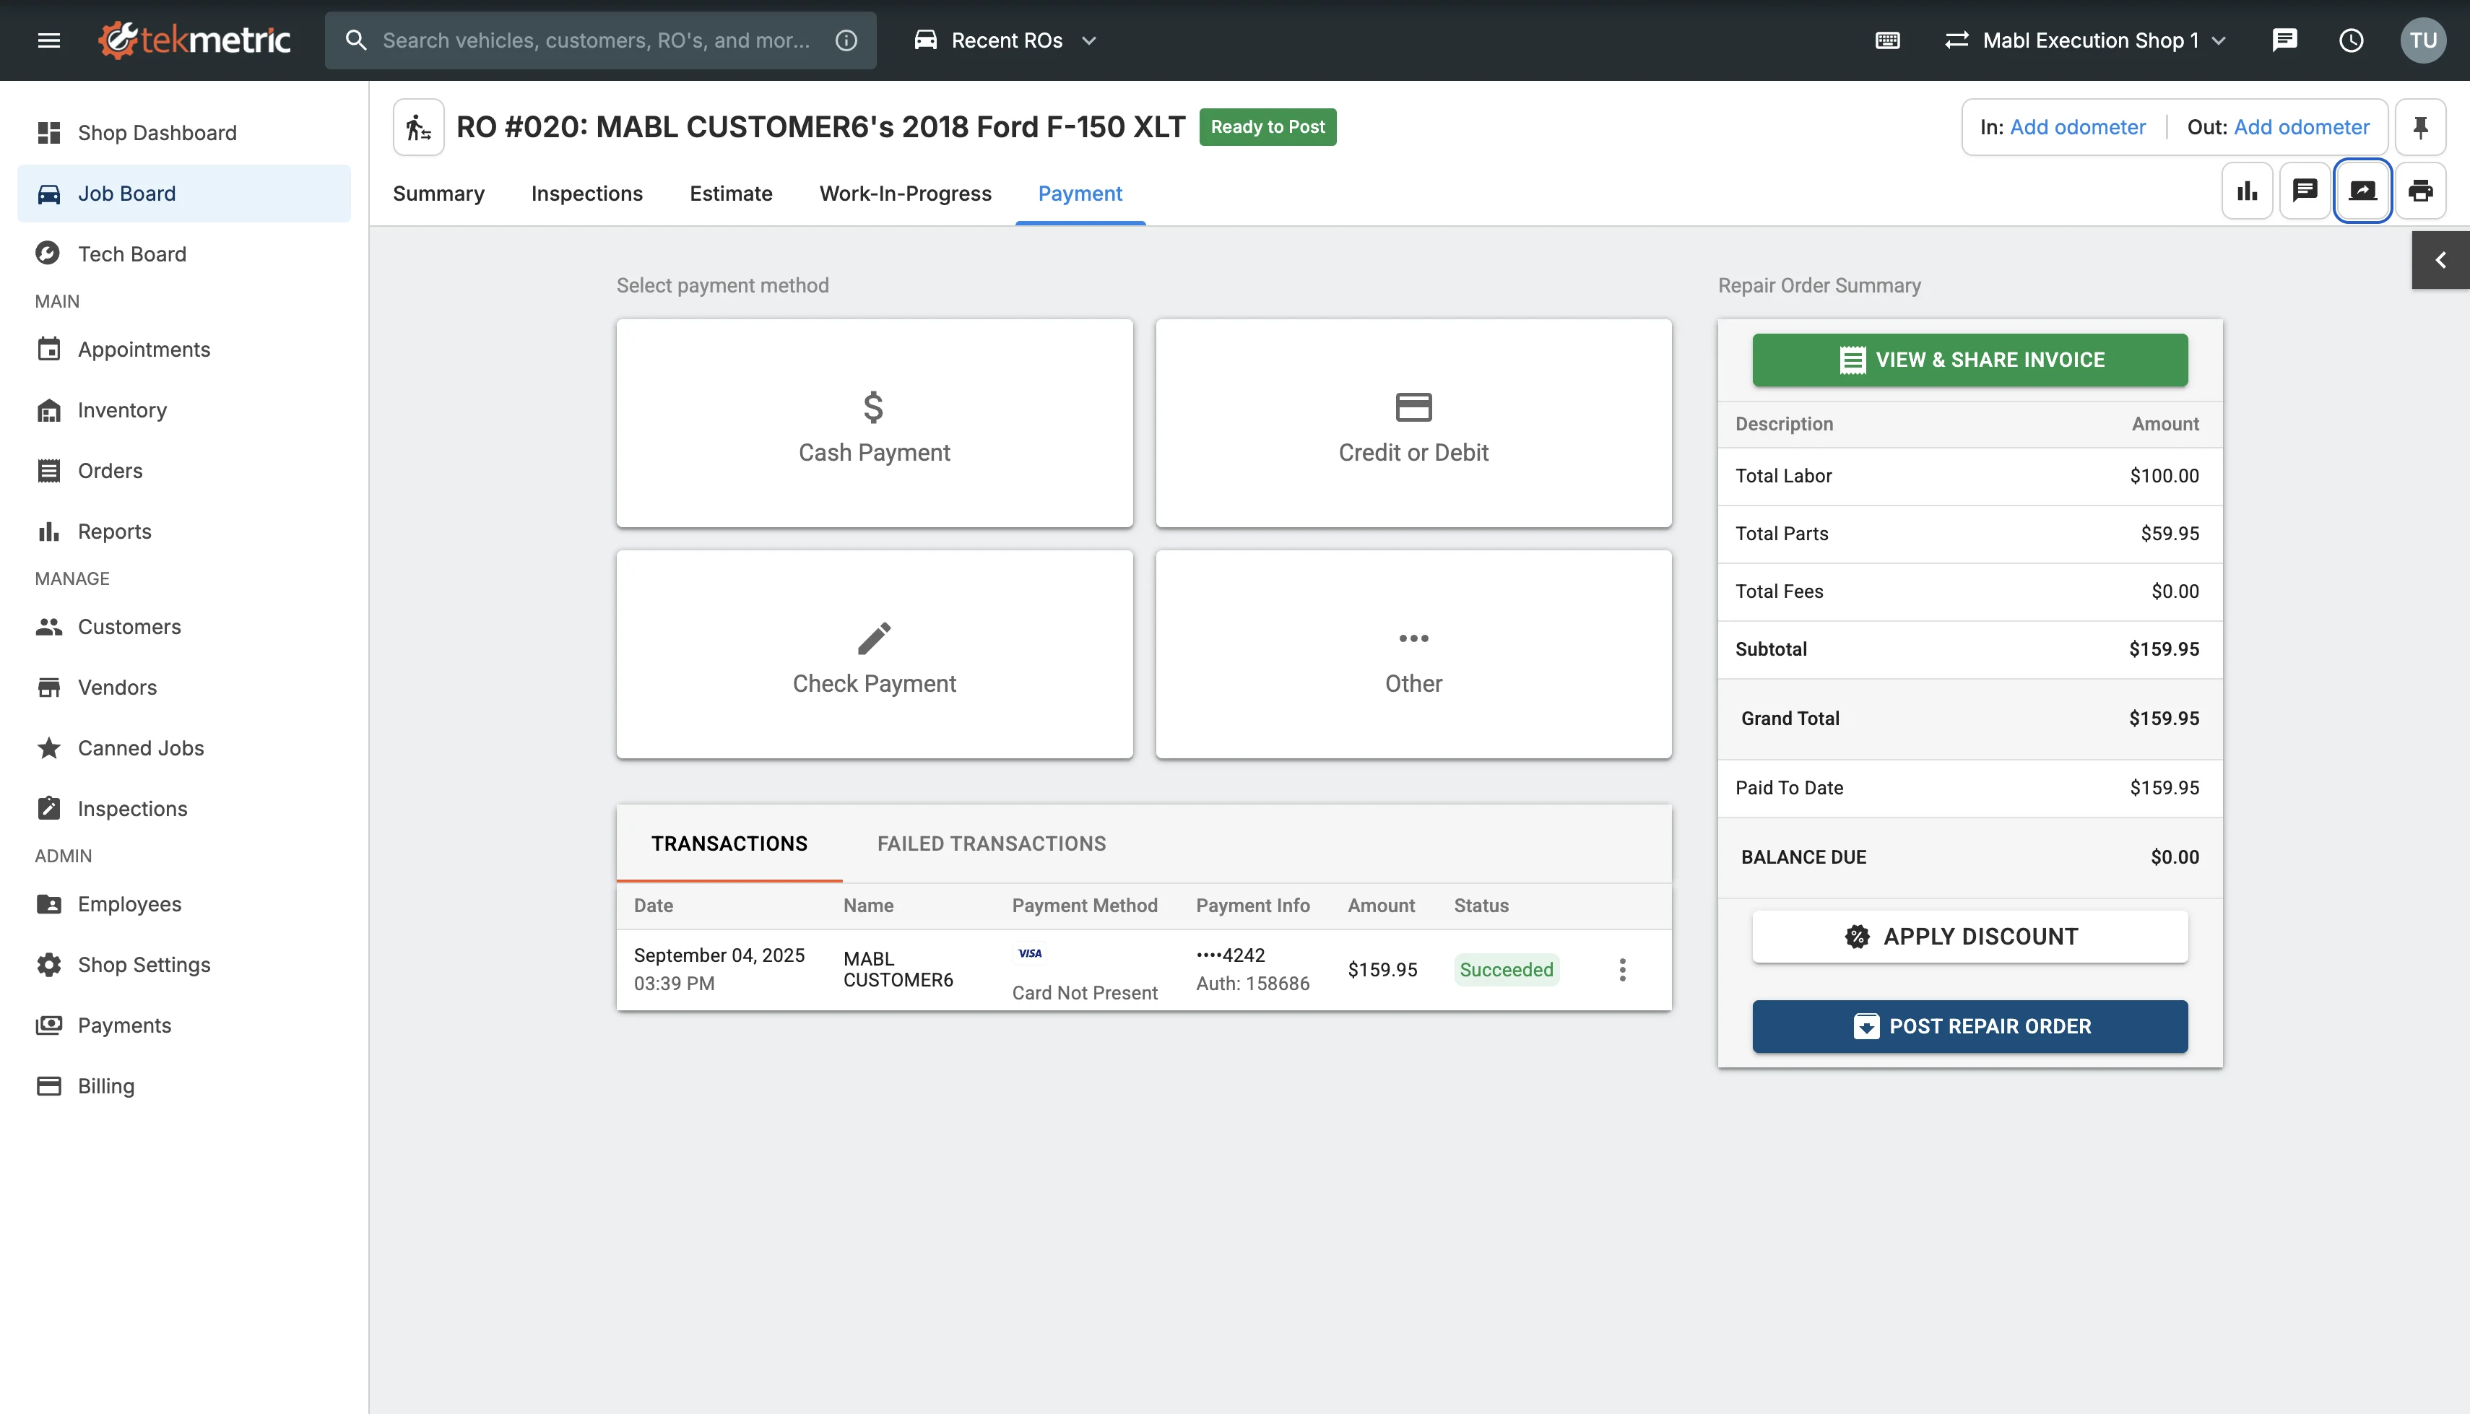
Task: Click the search info icon in the search bar
Action: click(846, 40)
